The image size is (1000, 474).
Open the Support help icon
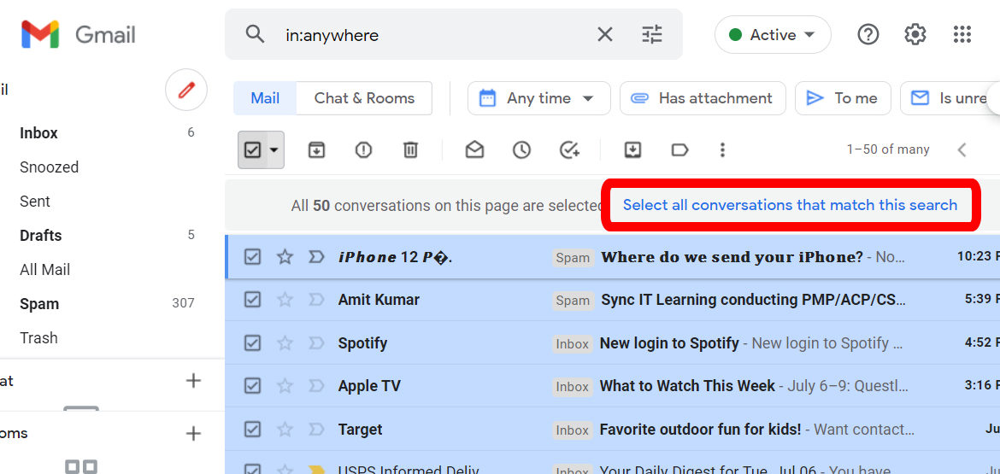[x=868, y=34]
